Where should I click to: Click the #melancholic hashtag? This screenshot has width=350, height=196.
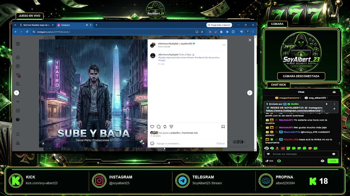click(x=201, y=57)
